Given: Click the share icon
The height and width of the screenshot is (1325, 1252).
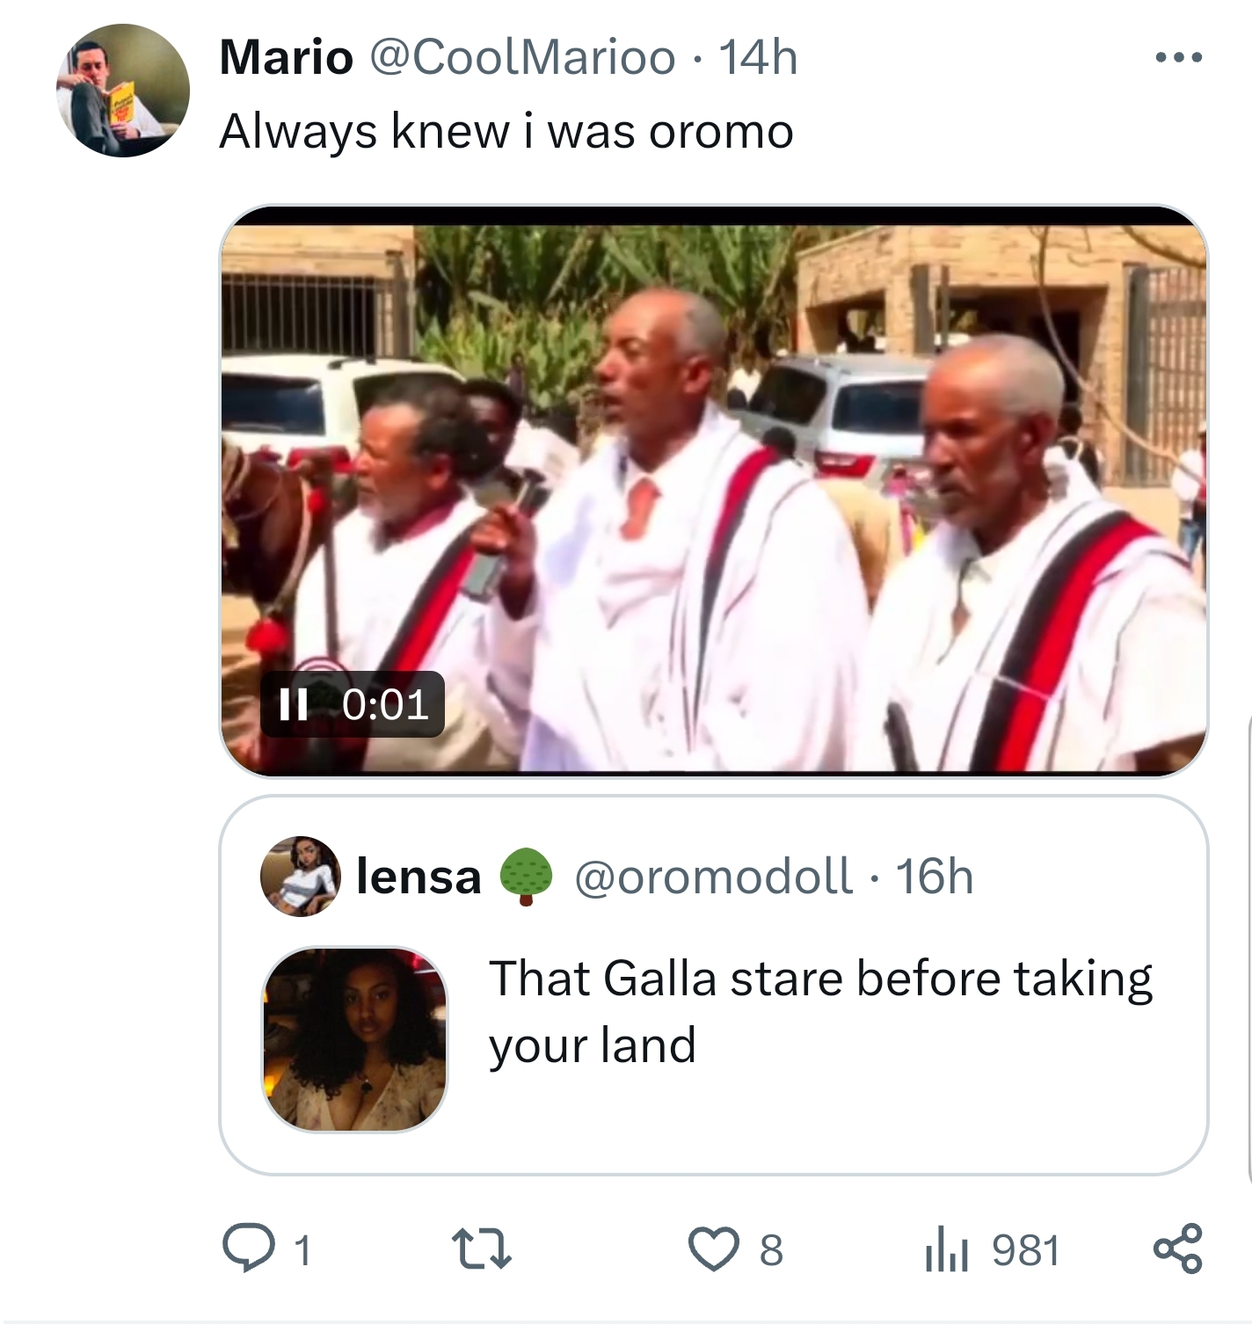Looking at the screenshot, I should (x=1177, y=1249).
